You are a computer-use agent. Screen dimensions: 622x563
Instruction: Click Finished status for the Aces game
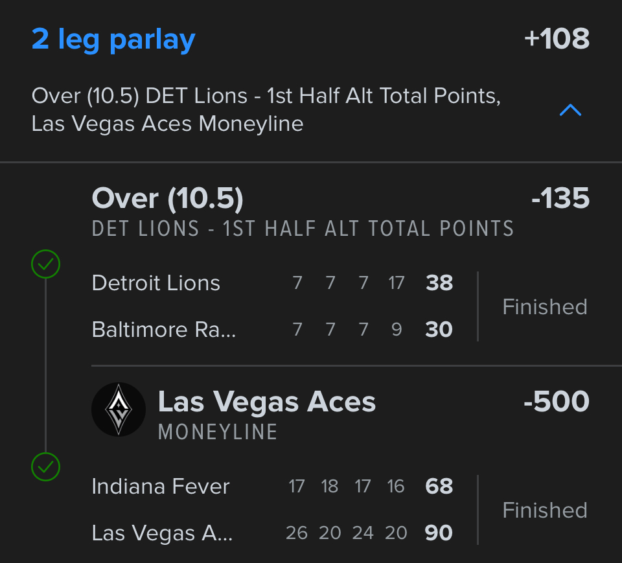[545, 510]
